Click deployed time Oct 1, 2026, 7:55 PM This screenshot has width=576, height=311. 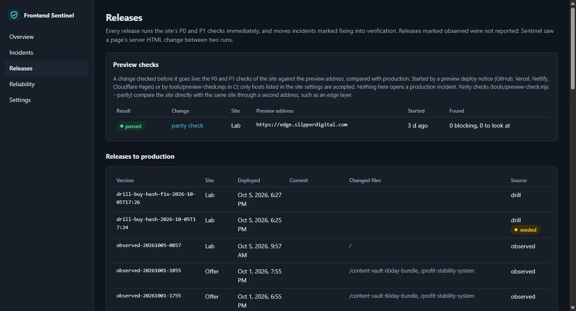pos(259,276)
